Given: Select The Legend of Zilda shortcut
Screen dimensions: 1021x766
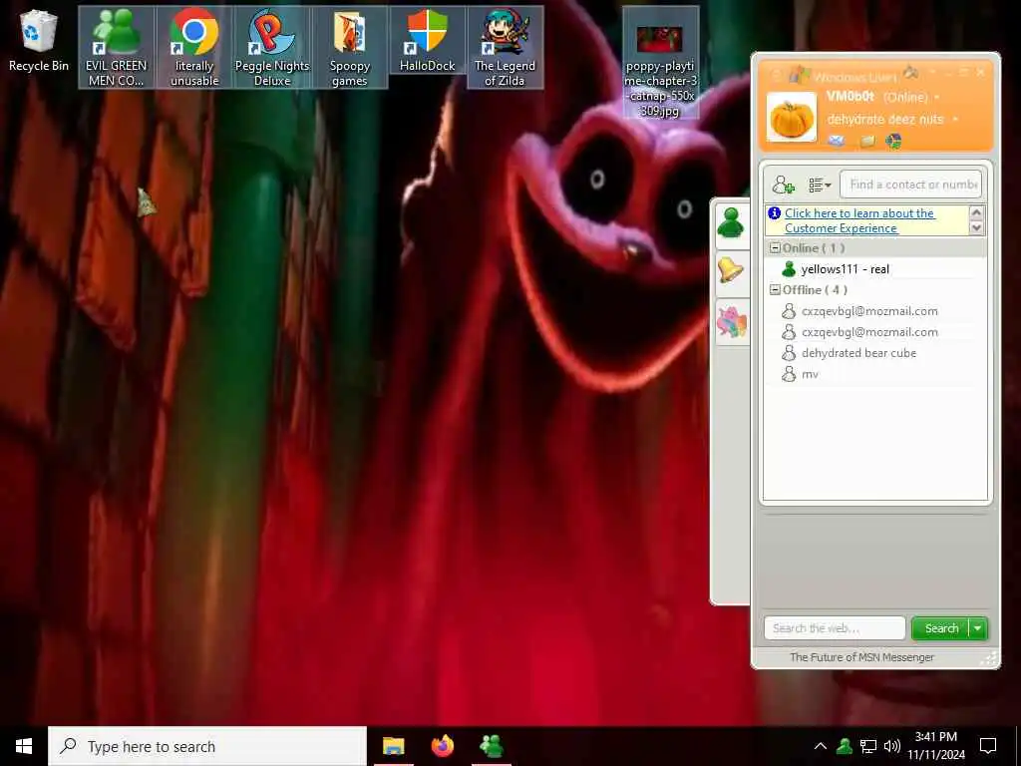Looking at the screenshot, I should (505, 48).
